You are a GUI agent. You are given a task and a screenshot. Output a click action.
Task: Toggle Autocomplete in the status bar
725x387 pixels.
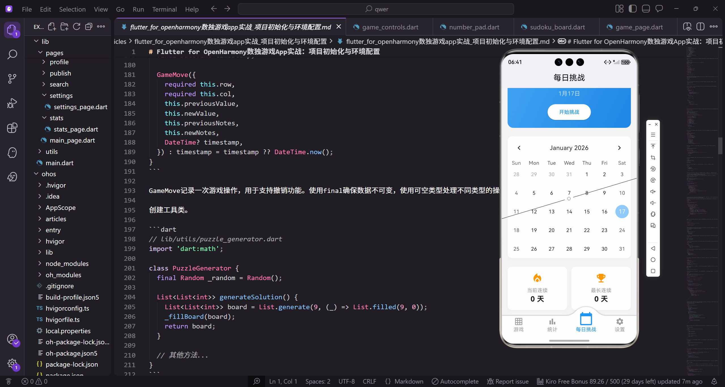click(455, 381)
